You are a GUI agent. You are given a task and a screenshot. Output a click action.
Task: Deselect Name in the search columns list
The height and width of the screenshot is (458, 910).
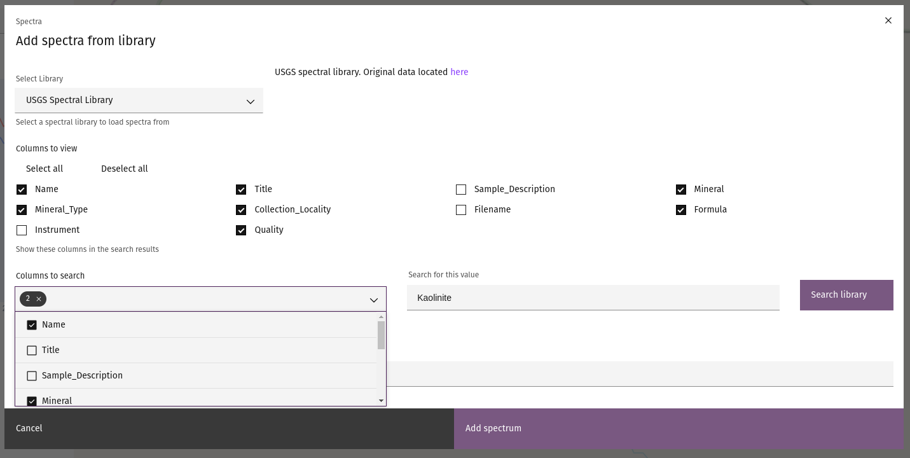pos(32,325)
